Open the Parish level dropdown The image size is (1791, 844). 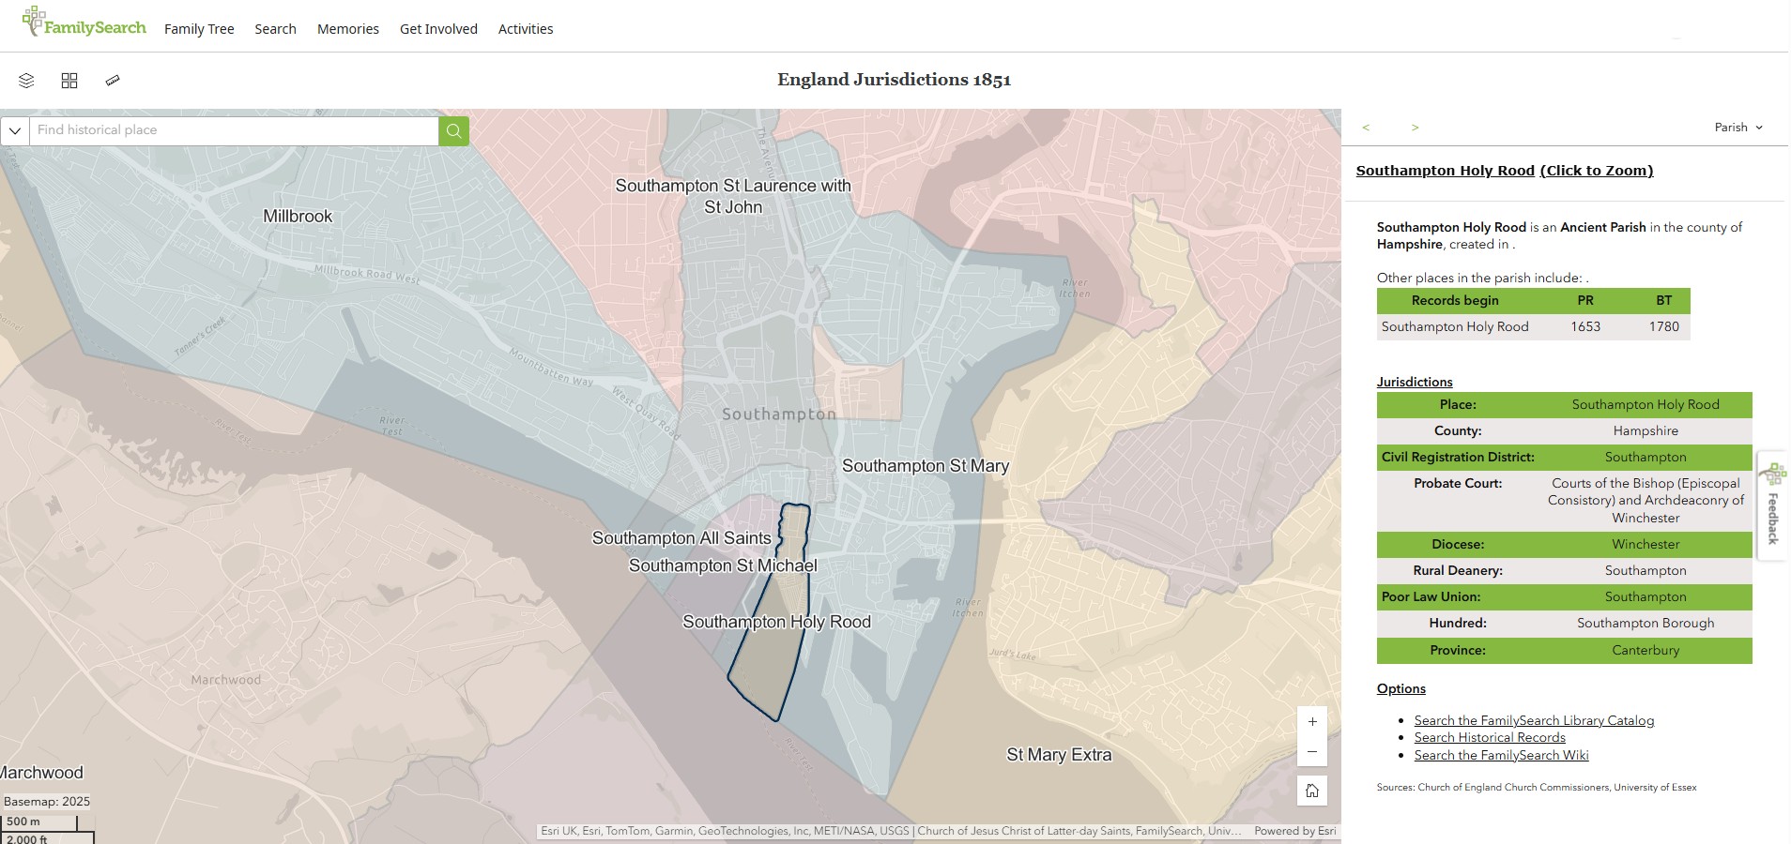(x=1737, y=128)
